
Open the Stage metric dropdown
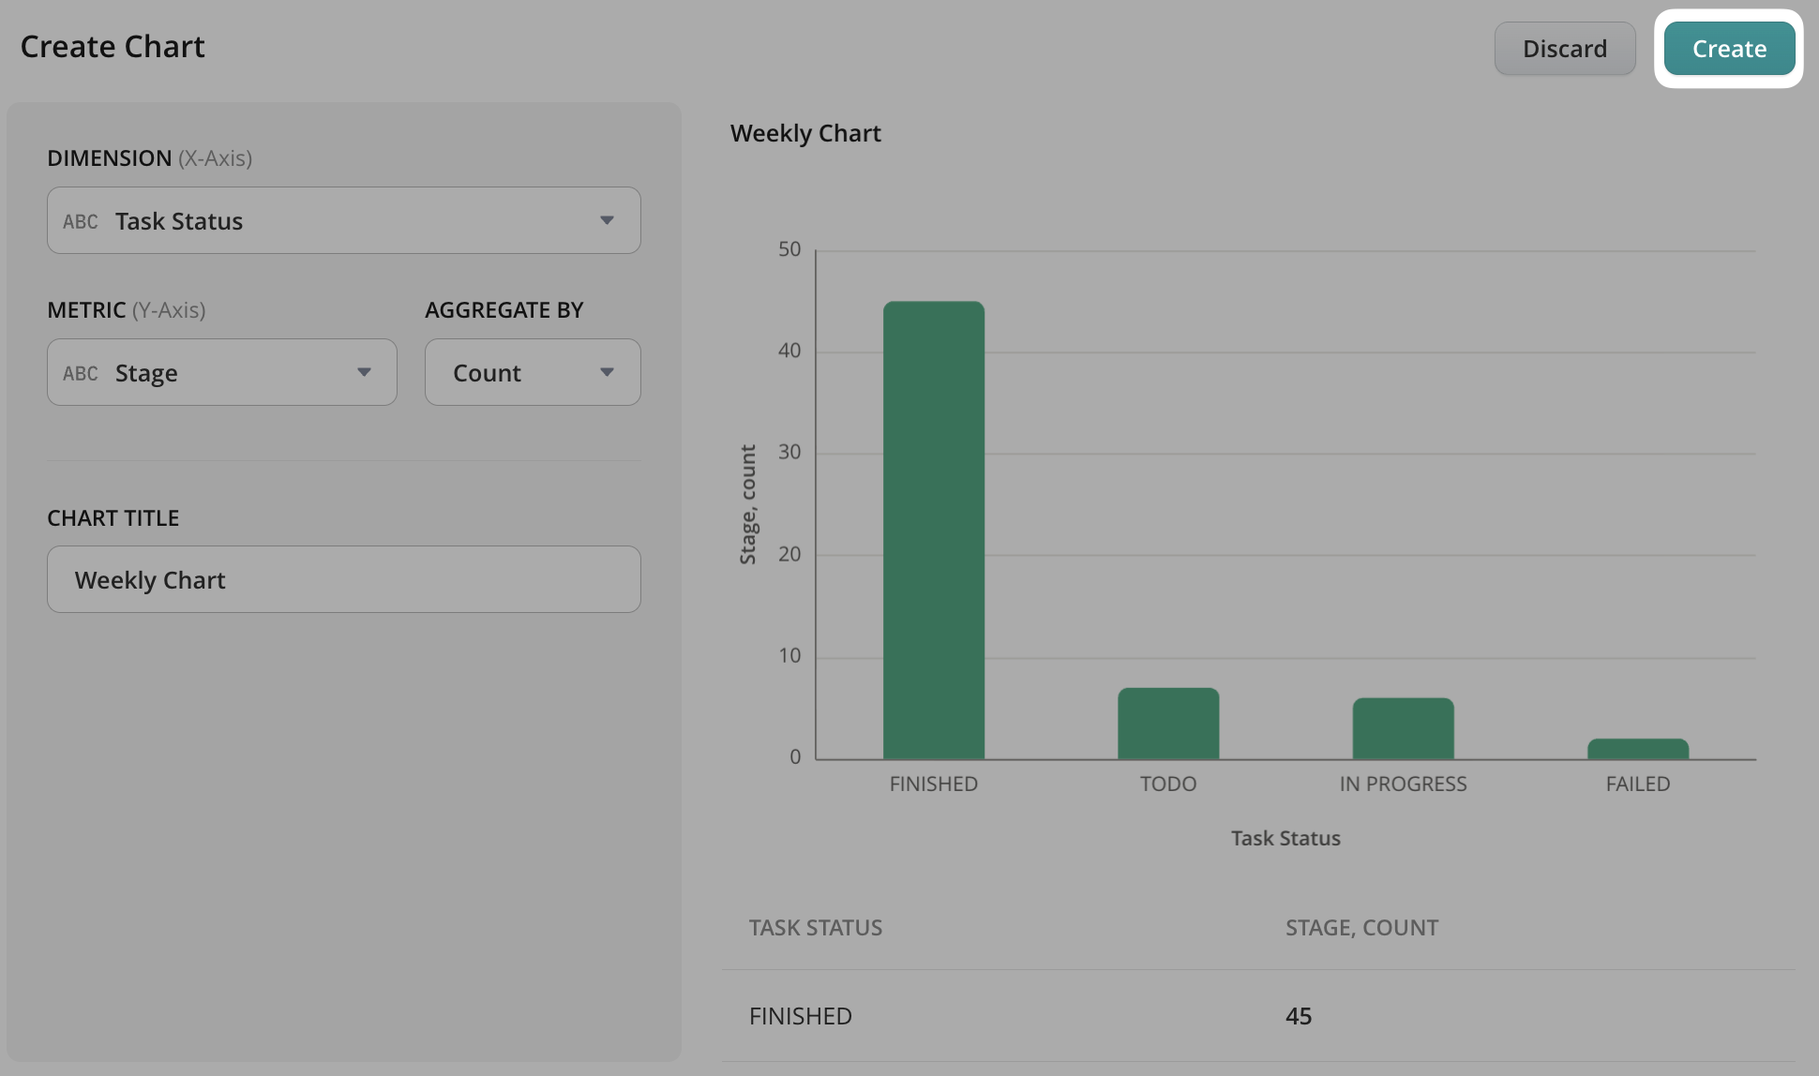(221, 372)
